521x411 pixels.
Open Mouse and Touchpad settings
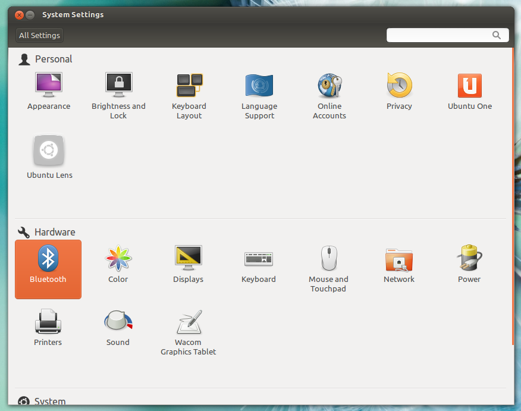(328, 259)
